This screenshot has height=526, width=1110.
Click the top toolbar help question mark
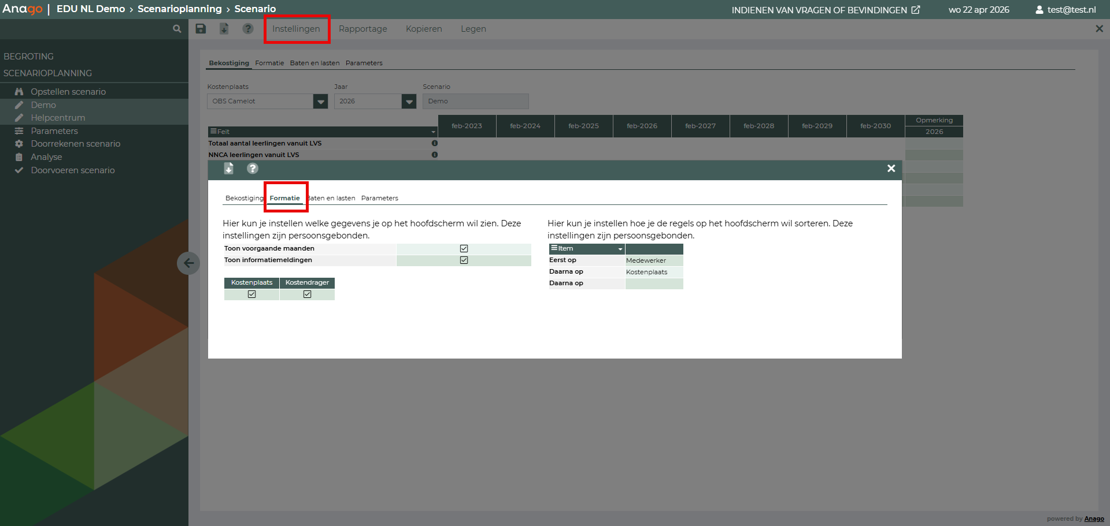(248, 29)
